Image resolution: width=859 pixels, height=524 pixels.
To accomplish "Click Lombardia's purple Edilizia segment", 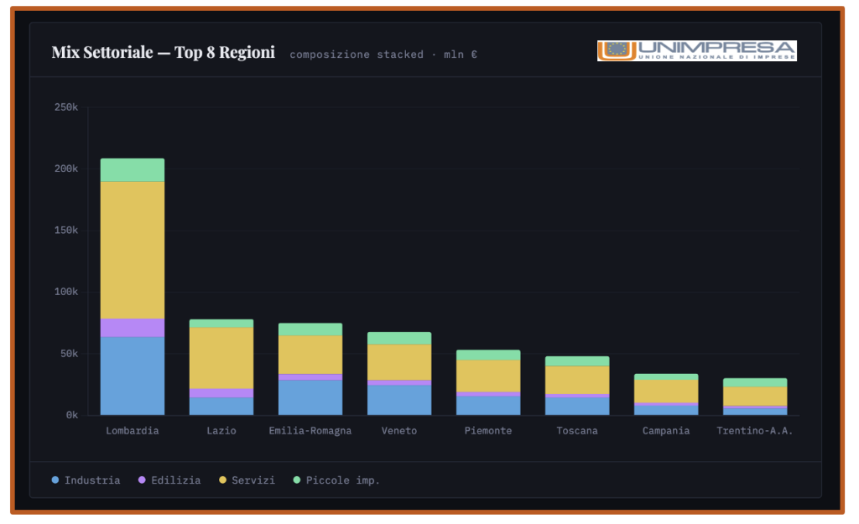I will 133,328.
